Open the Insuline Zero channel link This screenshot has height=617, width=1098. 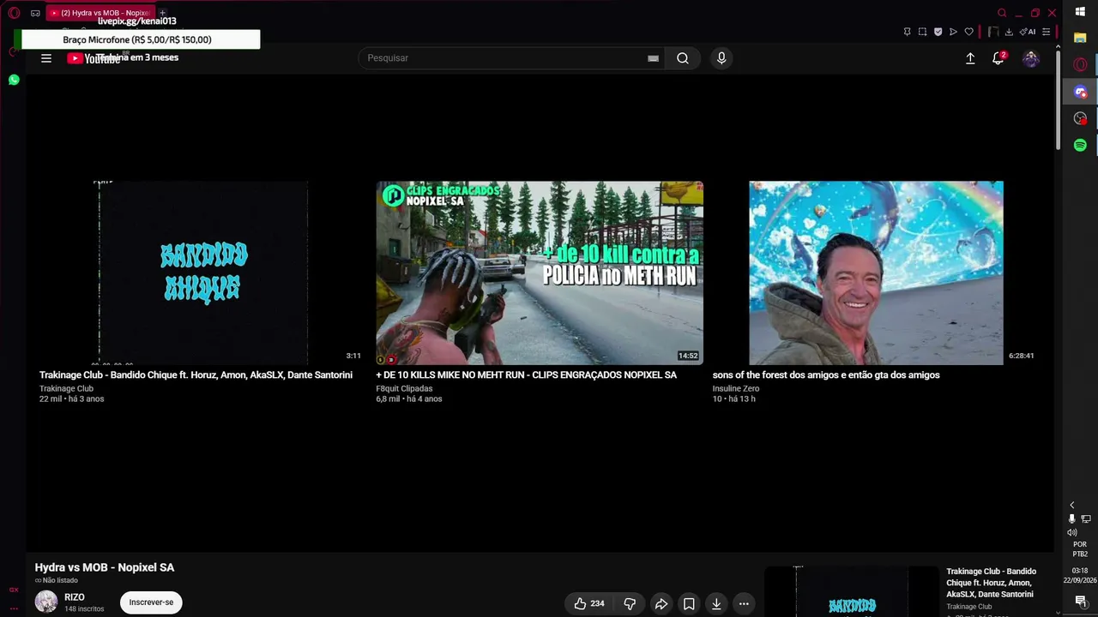click(736, 389)
